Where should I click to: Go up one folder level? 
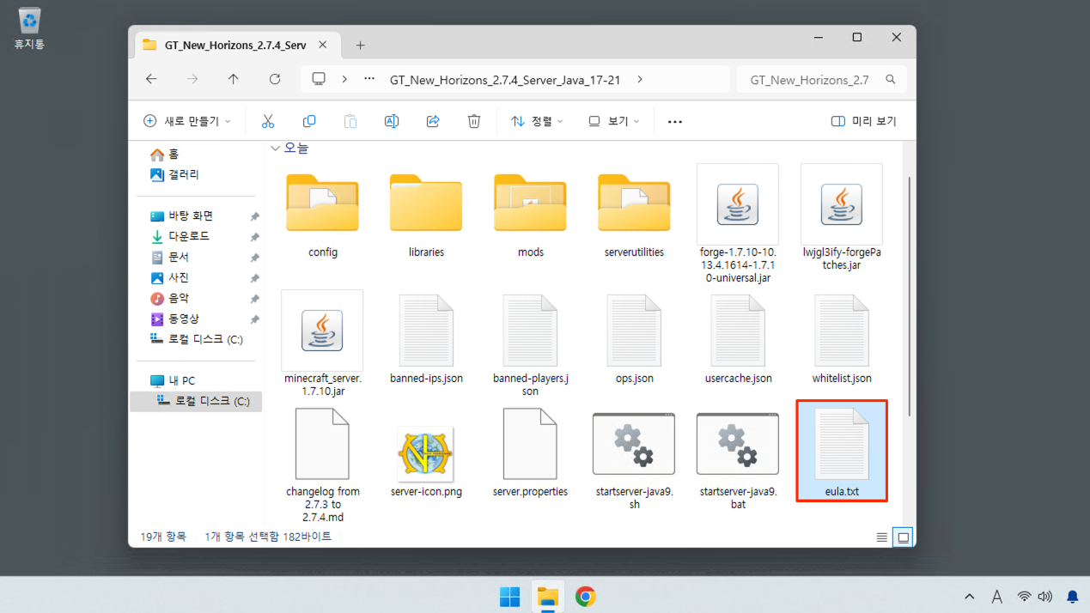pyautogui.click(x=234, y=79)
